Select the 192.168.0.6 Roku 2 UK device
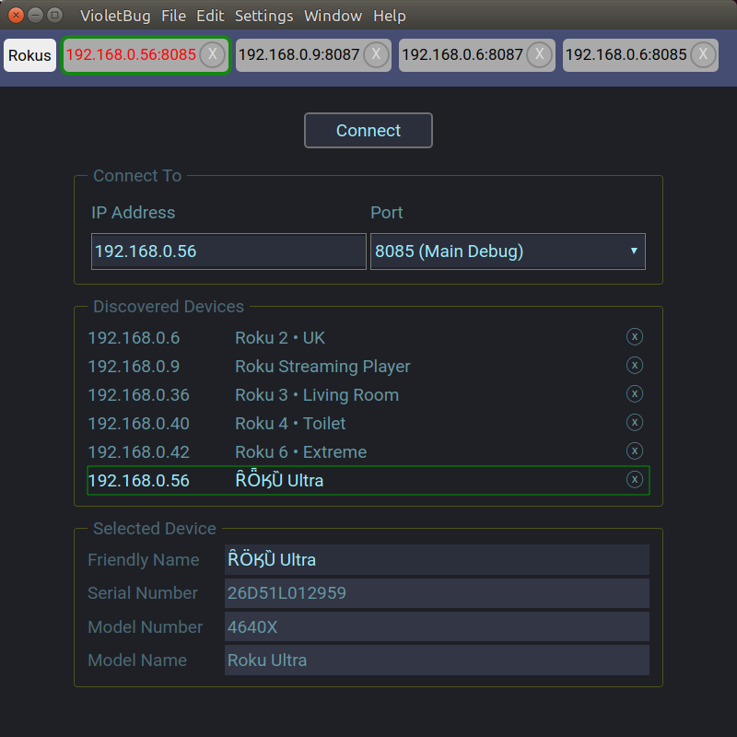Viewport: 737px width, 737px height. [x=368, y=338]
